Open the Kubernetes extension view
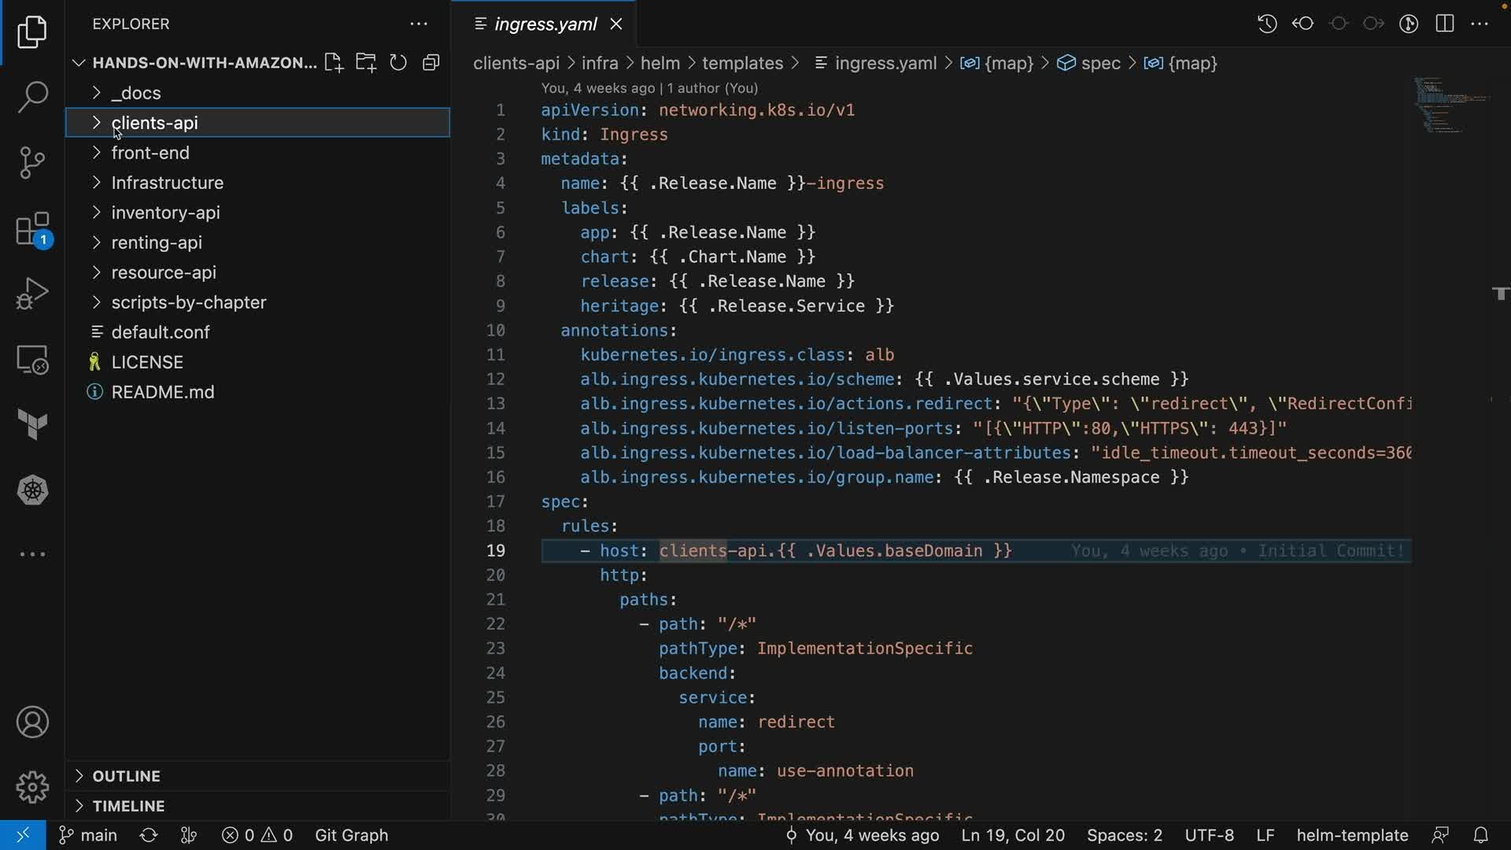 tap(32, 490)
